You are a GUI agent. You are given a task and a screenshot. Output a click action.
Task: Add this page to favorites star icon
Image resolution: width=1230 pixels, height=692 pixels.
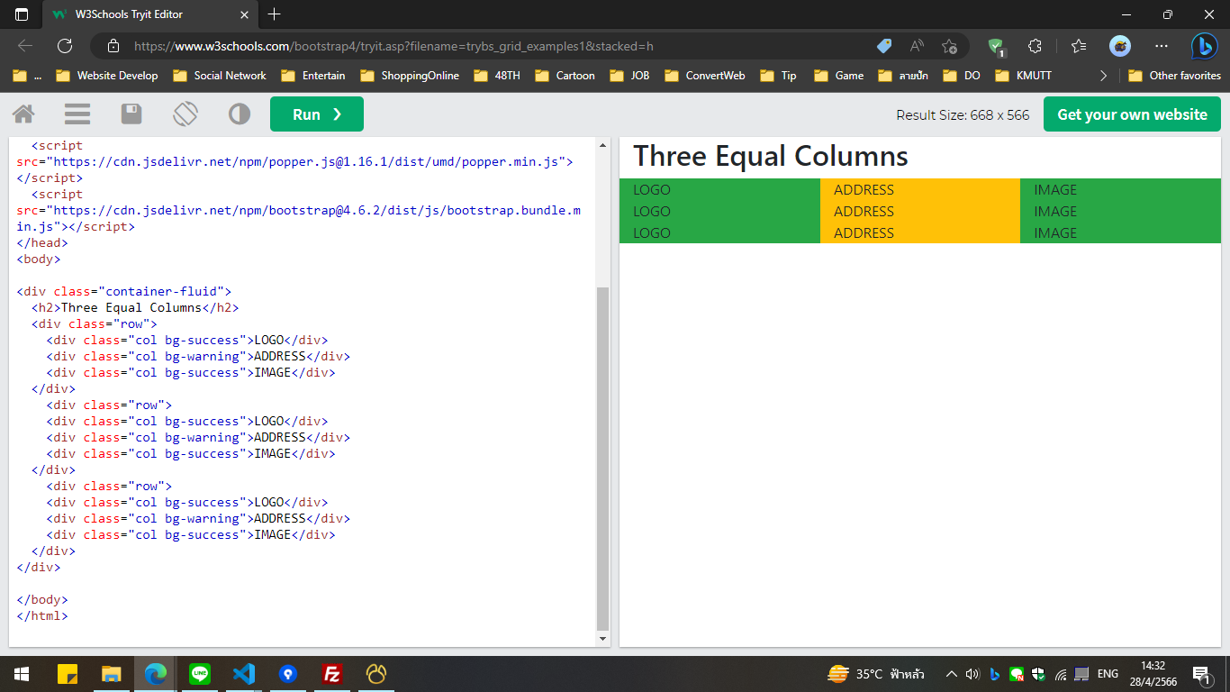[949, 46]
